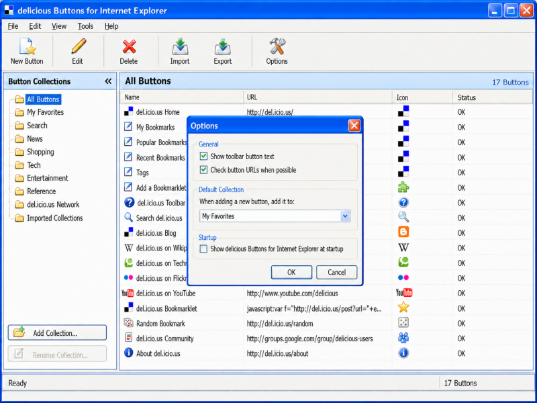
Task: Click the New Button toolbar icon
Action: click(28, 46)
